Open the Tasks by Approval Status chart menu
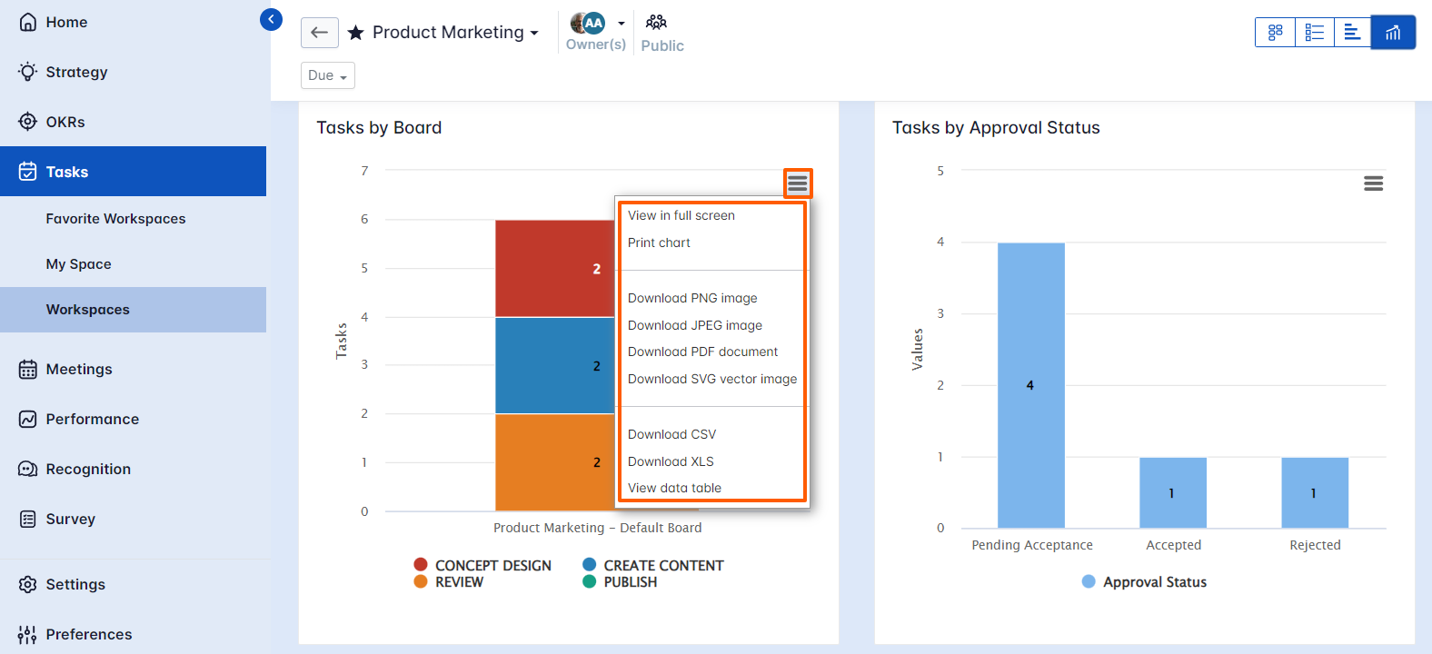Viewport: 1432px width, 654px height. tap(1373, 183)
